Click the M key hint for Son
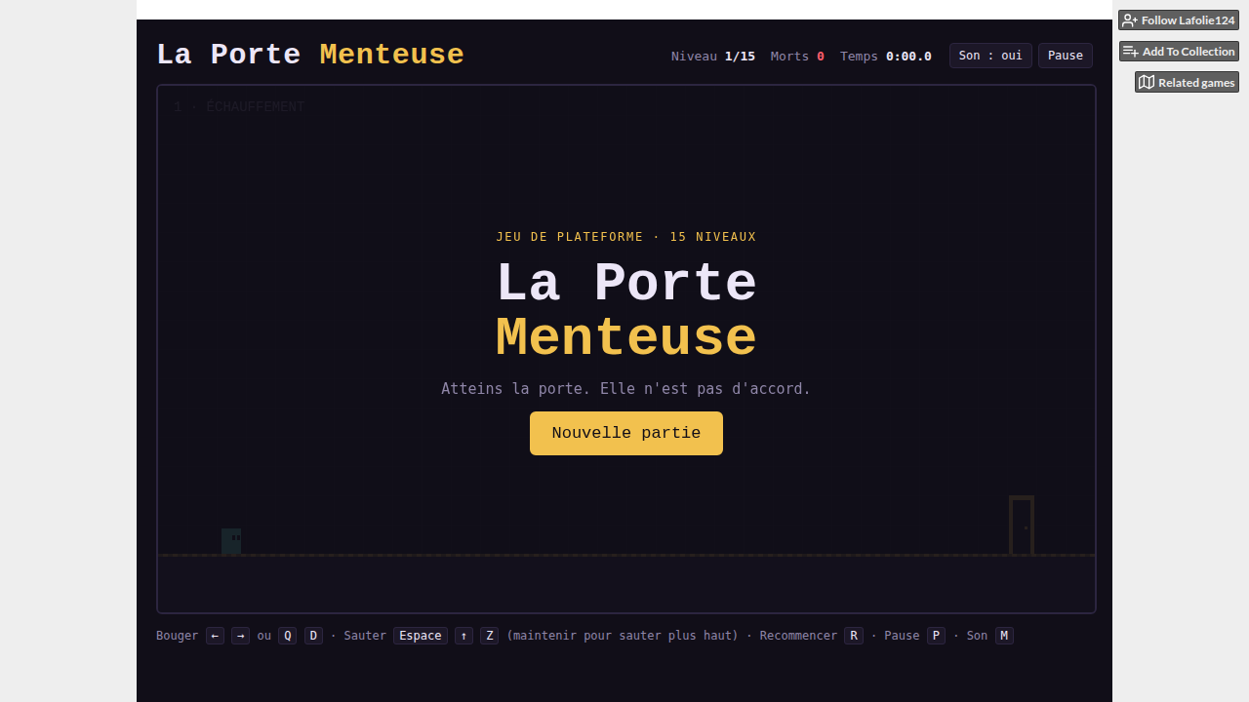 click(x=1004, y=636)
